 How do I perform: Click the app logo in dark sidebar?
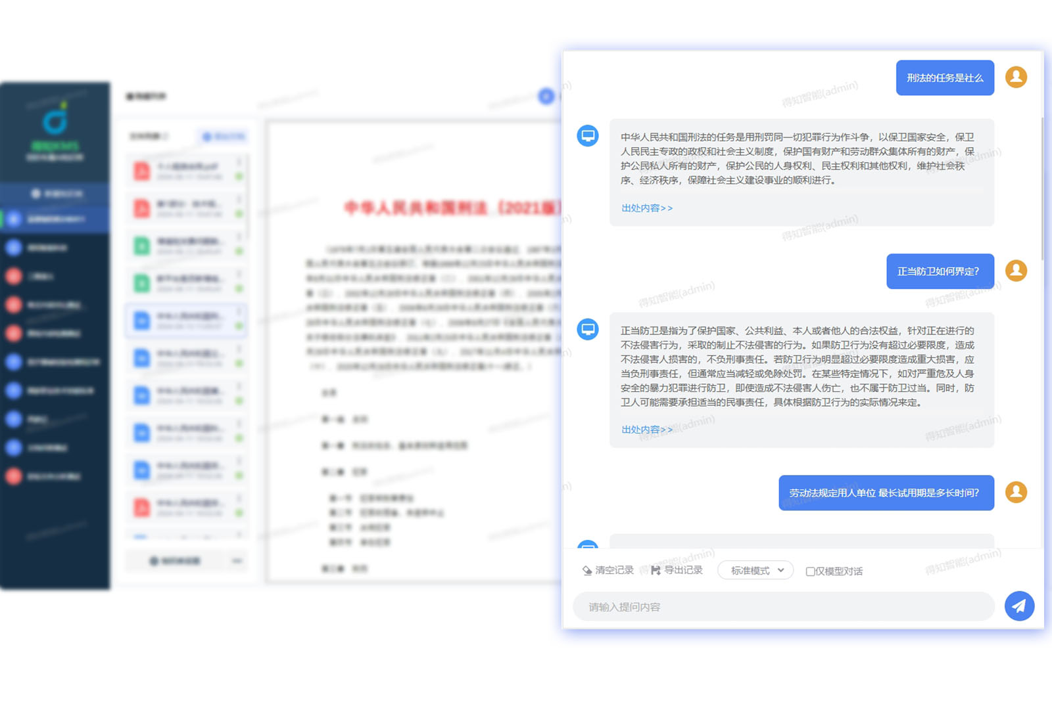click(x=55, y=122)
